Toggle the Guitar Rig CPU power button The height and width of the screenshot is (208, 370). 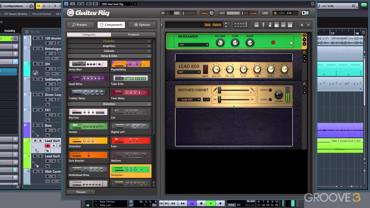click(275, 13)
